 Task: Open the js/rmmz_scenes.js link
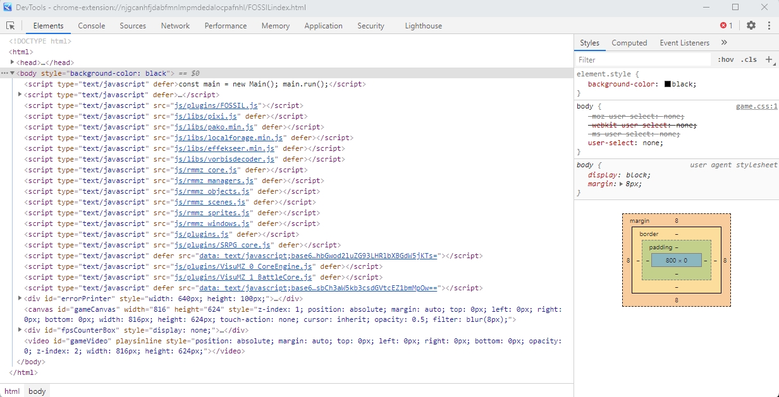pos(211,202)
